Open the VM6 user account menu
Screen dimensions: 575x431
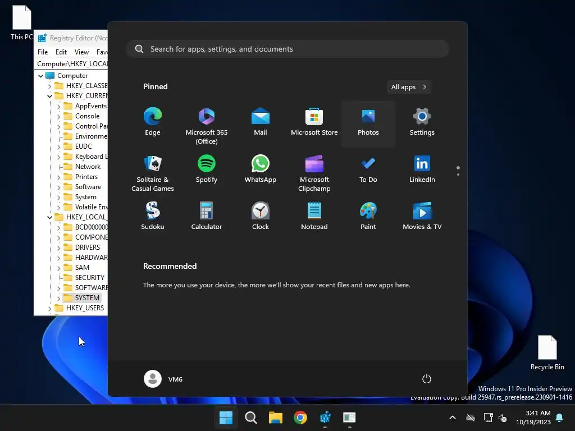click(163, 379)
